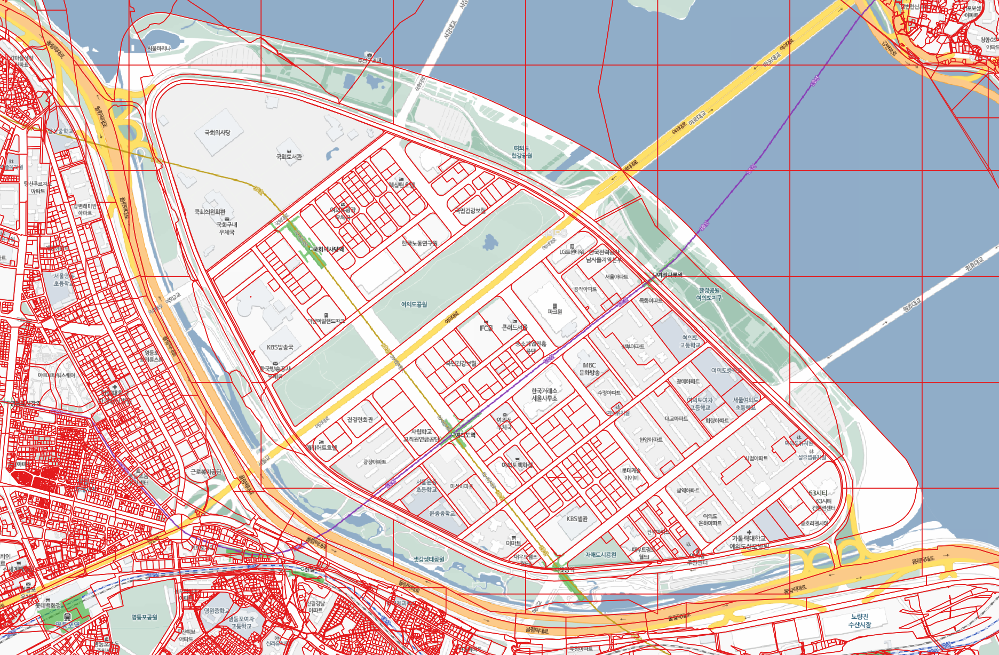Click the 전경련회관 label

tap(360, 420)
